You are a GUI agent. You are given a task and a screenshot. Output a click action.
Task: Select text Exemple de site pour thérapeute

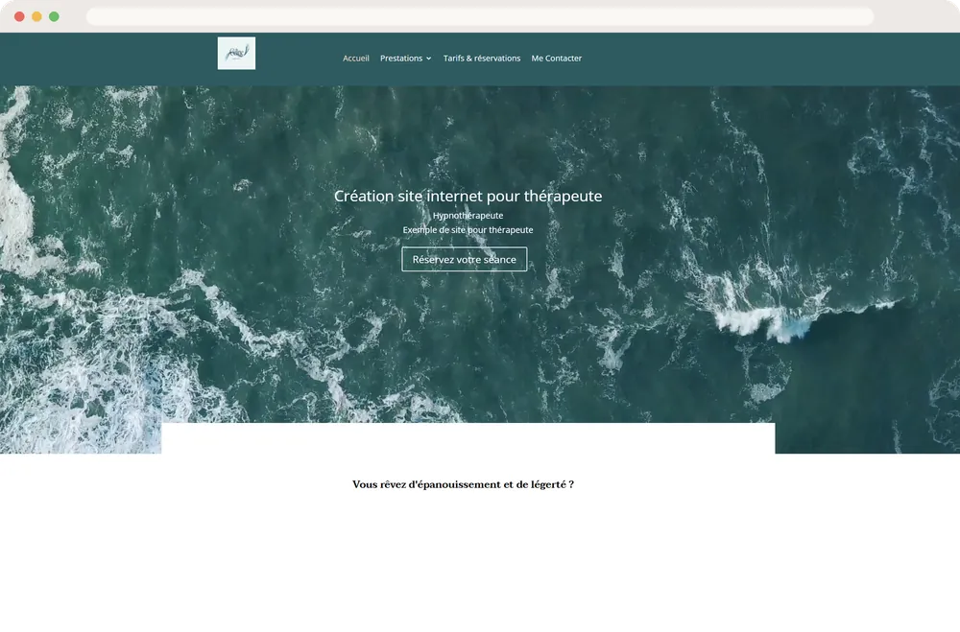pyautogui.click(x=468, y=230)
